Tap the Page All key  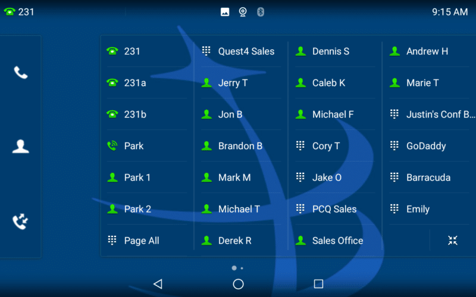[147, 241]
